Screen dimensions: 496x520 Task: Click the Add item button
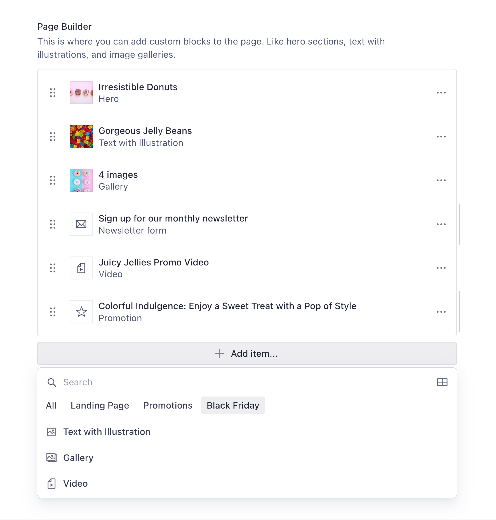click(247, 353)
